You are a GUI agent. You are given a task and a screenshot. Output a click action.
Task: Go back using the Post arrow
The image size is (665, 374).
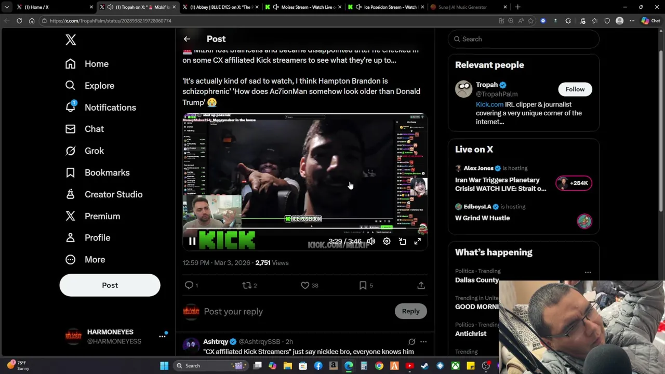(187, 39)
